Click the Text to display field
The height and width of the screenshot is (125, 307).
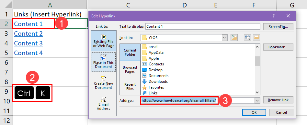pyautogui.click(x=203, y=26)
